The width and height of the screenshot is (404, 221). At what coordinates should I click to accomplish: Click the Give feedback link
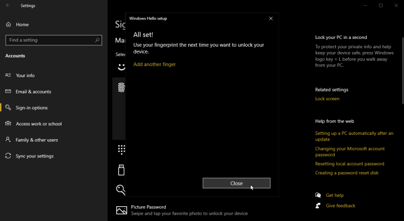point(340,206)
